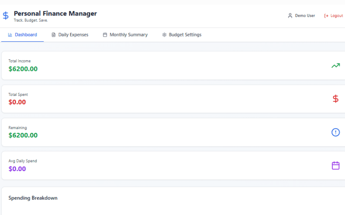Image resolution: width=345 pixels, height=215 pixels.
Task: Click the purple $0.00 Avg Daily Spend value
Action: [x=17, y=169]
